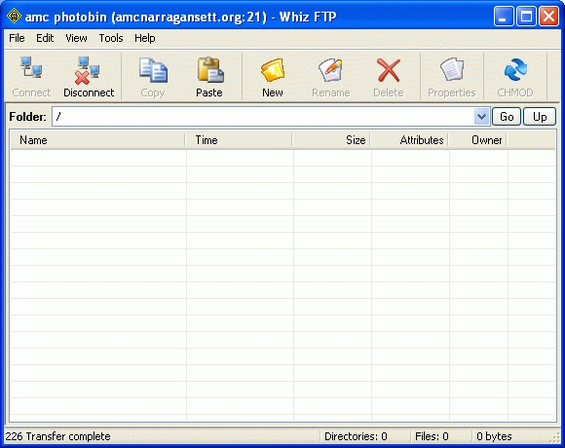Open the File menu
Screen dimensions: 565x448
17,38
